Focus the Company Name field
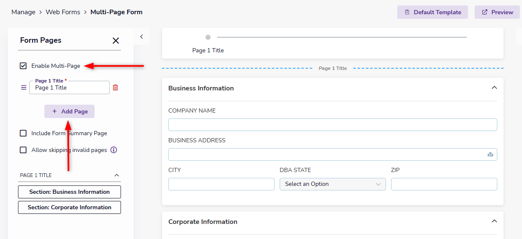522x239 pixels. pos(333,125)
